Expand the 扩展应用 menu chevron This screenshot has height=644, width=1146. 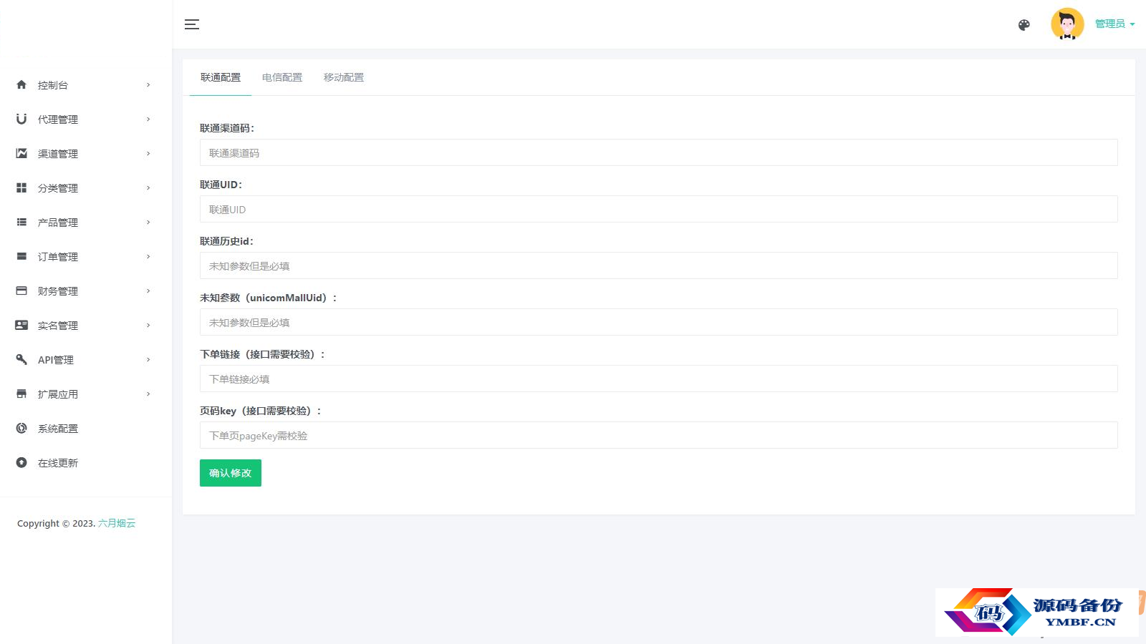[148, 394]
